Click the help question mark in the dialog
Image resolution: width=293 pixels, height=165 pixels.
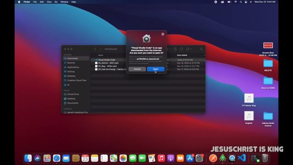pos(163,34)
